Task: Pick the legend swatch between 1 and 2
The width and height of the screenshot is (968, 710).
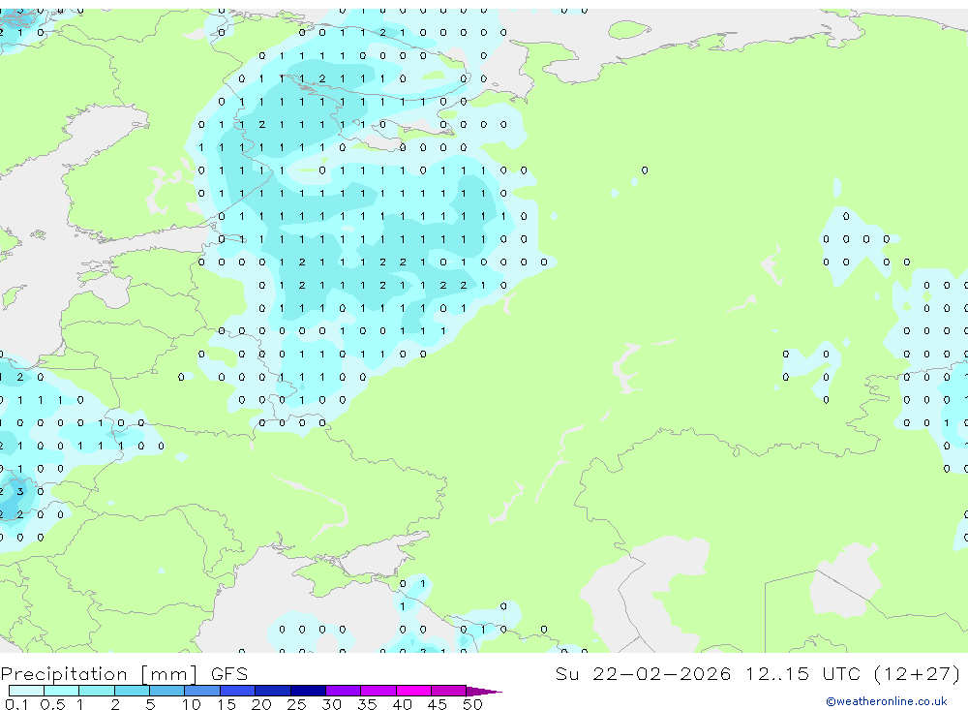Action: pyautogui.click(x=97, y=691)
